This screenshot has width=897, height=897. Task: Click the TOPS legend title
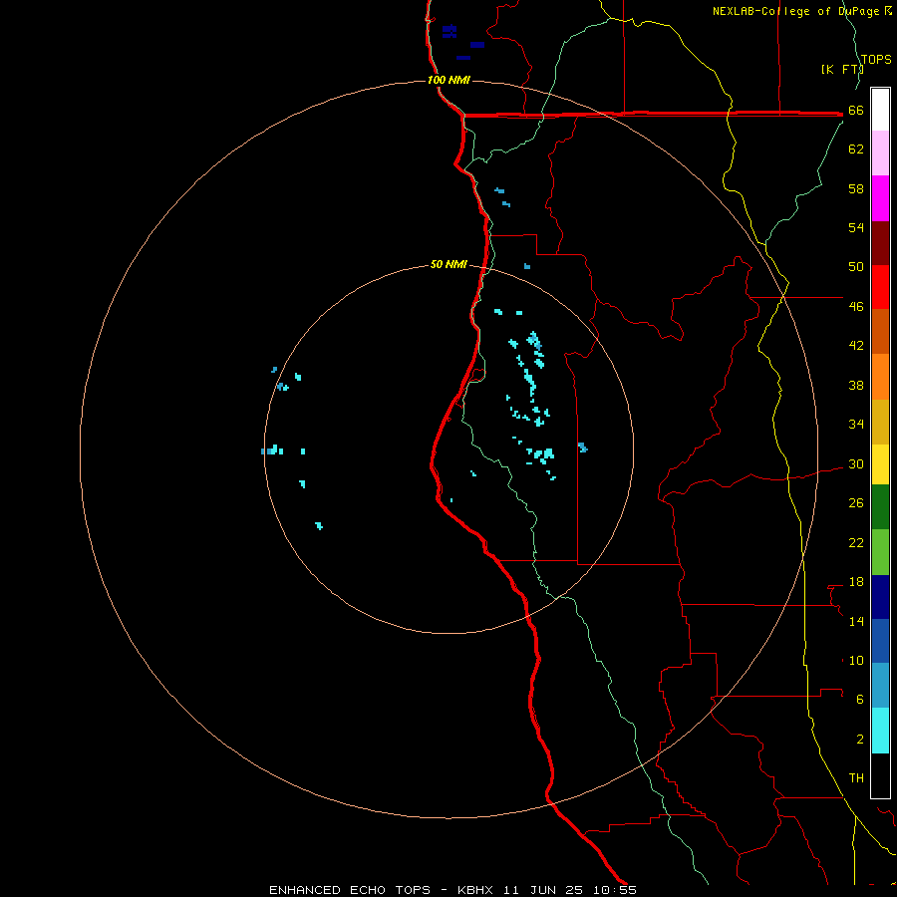tap(876, 59)
